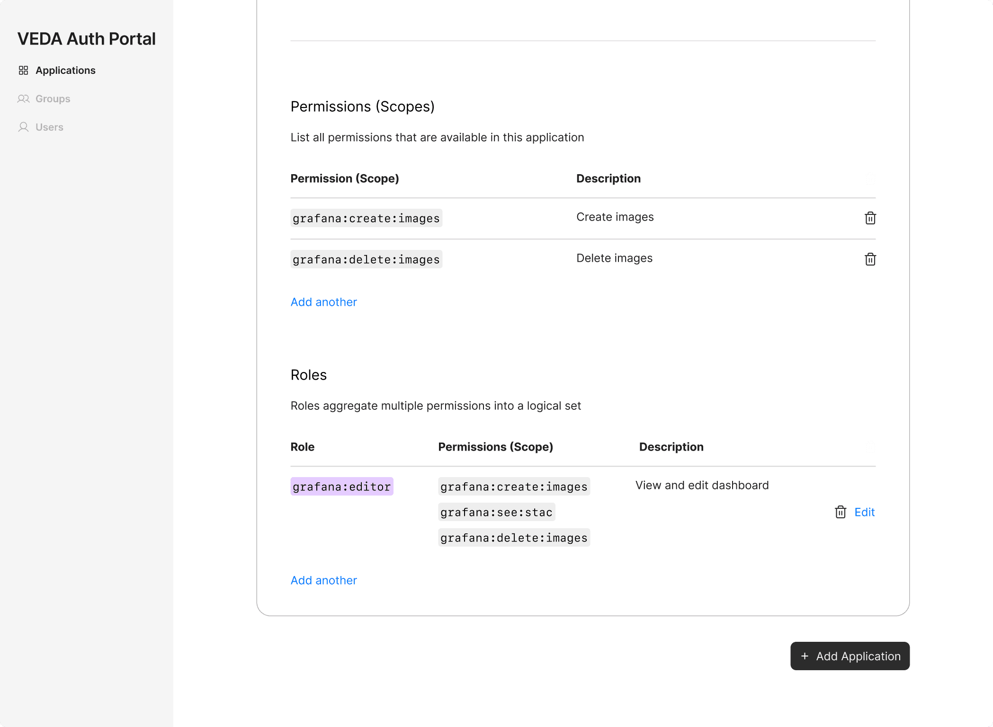Click the Applications grid icon in sidebar

coord(23,71)
